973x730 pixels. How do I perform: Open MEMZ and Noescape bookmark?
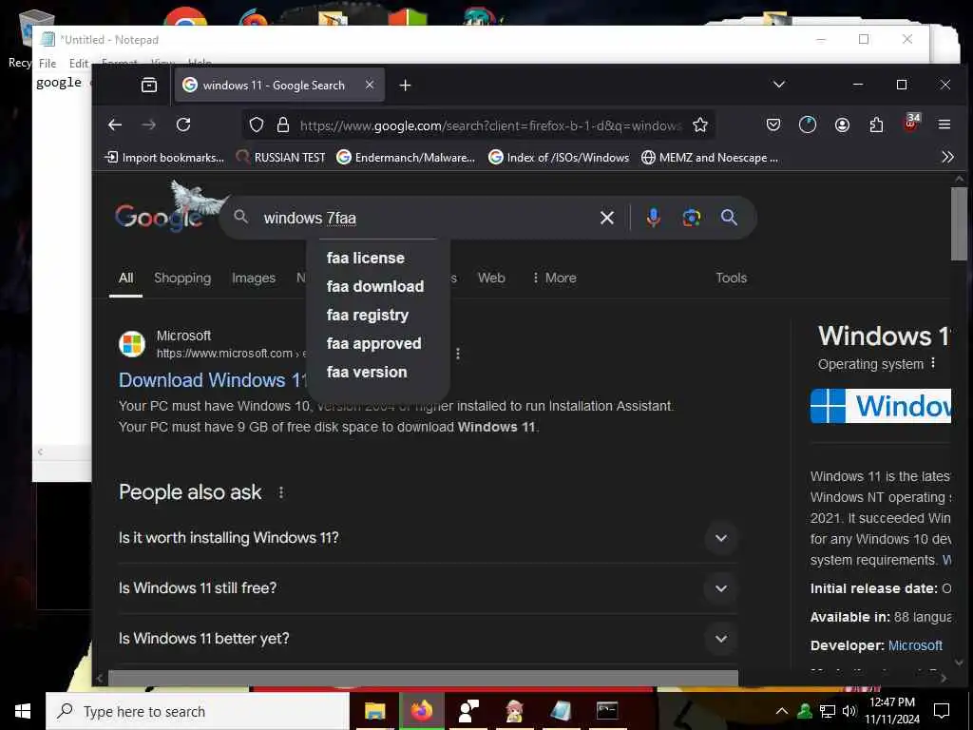tap(710, 158)
